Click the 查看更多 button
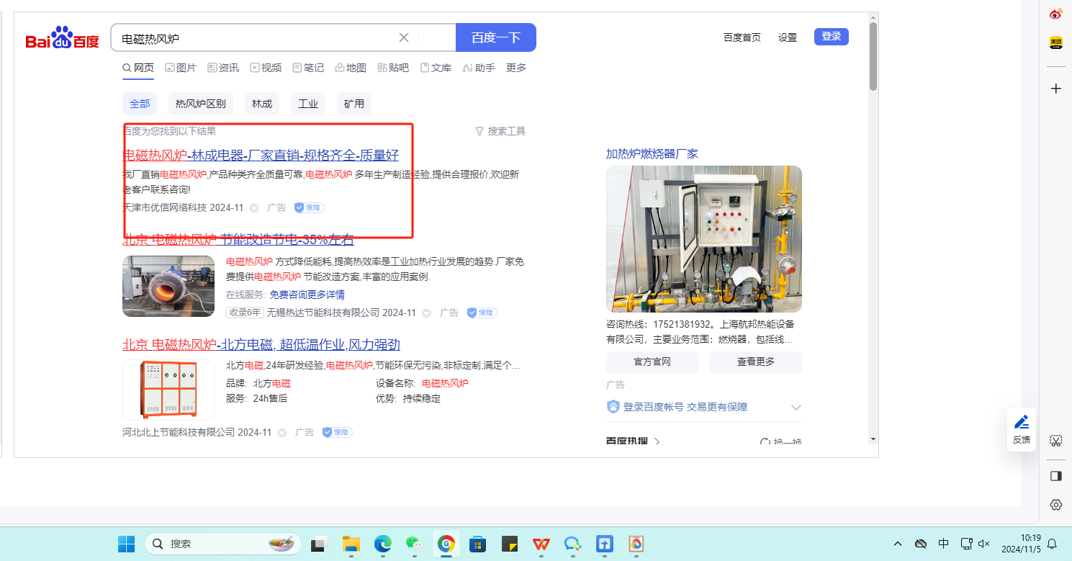1072x561 pixels. [x=756, y=362]
